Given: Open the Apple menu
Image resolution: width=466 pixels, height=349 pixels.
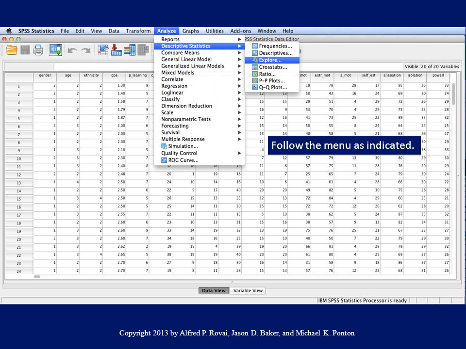Looking at the screenshot, I should 9,31.
